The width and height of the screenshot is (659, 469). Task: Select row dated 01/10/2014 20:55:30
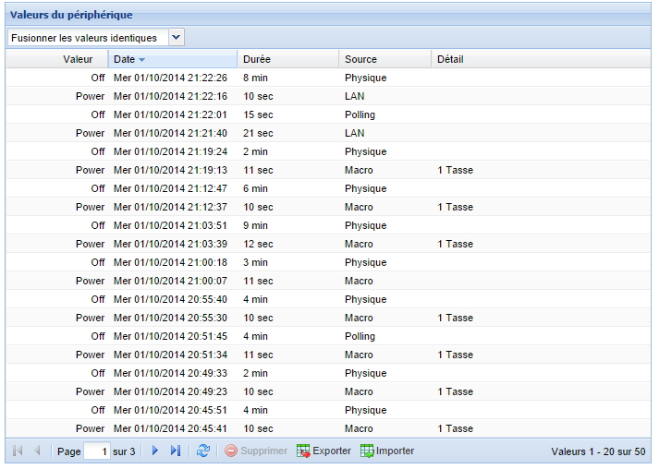pos(328,318)
